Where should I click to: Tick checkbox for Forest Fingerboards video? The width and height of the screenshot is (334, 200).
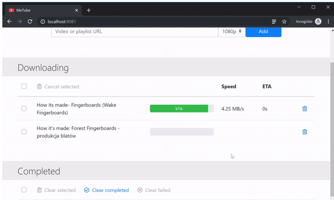[x=24, y=132]
